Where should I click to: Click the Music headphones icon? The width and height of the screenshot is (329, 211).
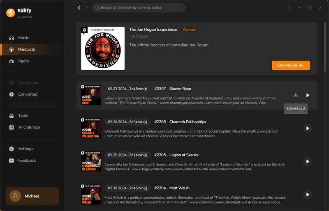click(x=12, y=38)
